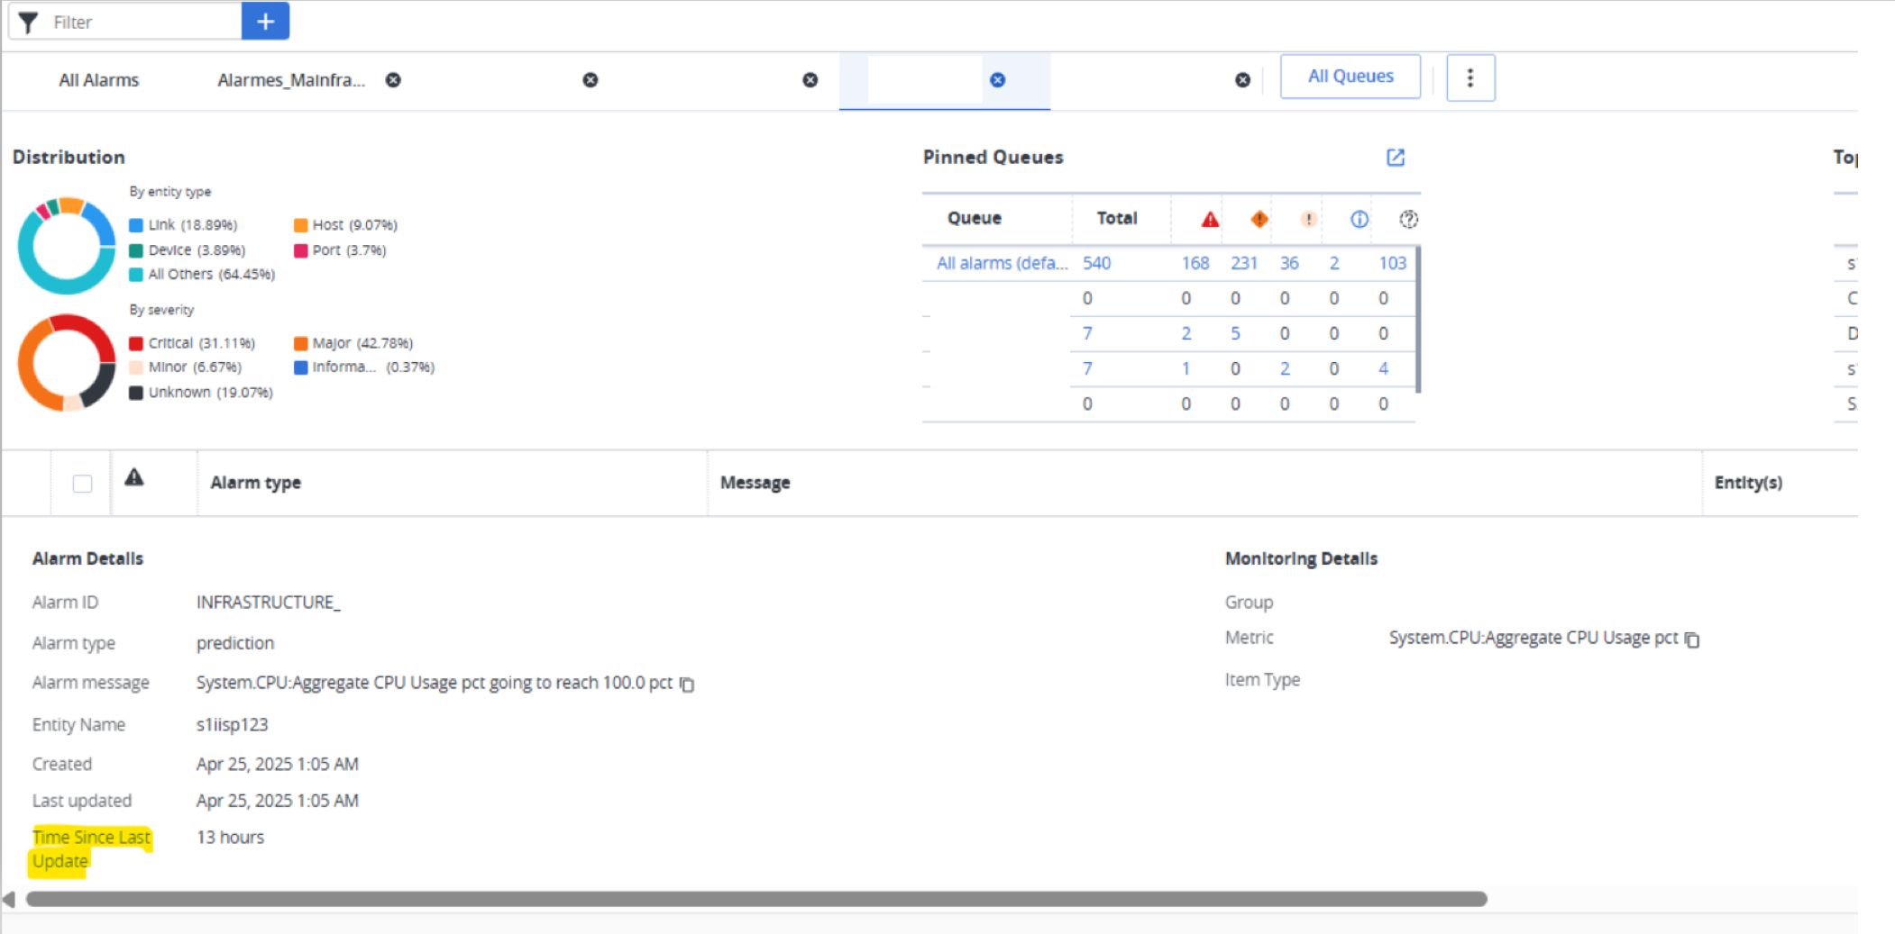
Task: Copy the Metric value
Action: point(1692,639)
